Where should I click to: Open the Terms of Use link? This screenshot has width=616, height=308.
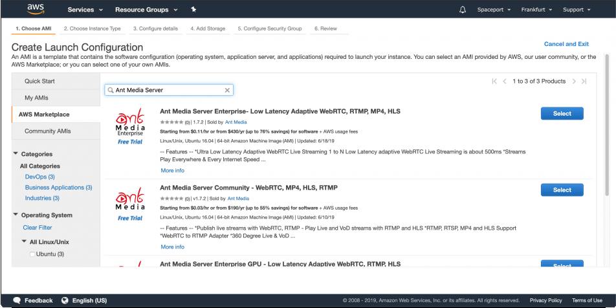pyautogui.click(x=587, y=300)
